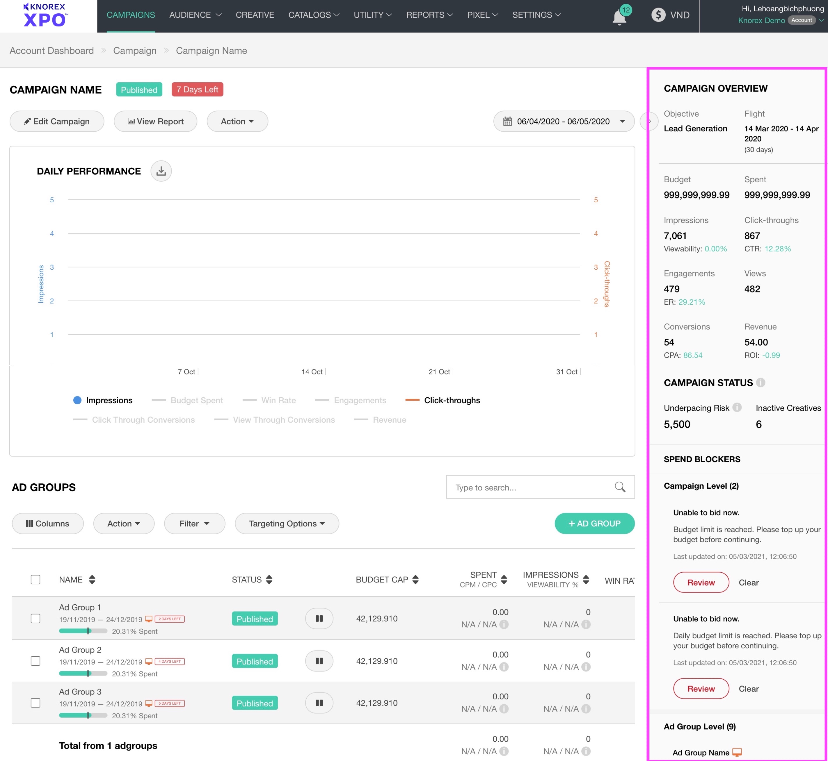This screenshot has width=828, height=761.
Task: Open the date range dropdown
Action: (564, 122)
